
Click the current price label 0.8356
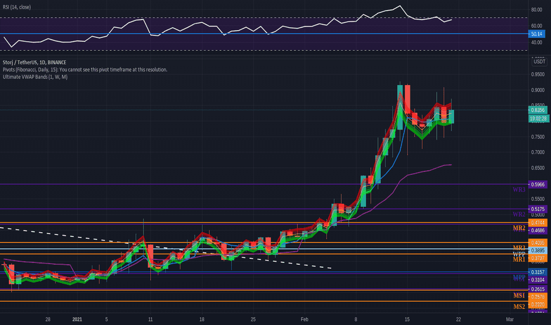pos(537,110)
